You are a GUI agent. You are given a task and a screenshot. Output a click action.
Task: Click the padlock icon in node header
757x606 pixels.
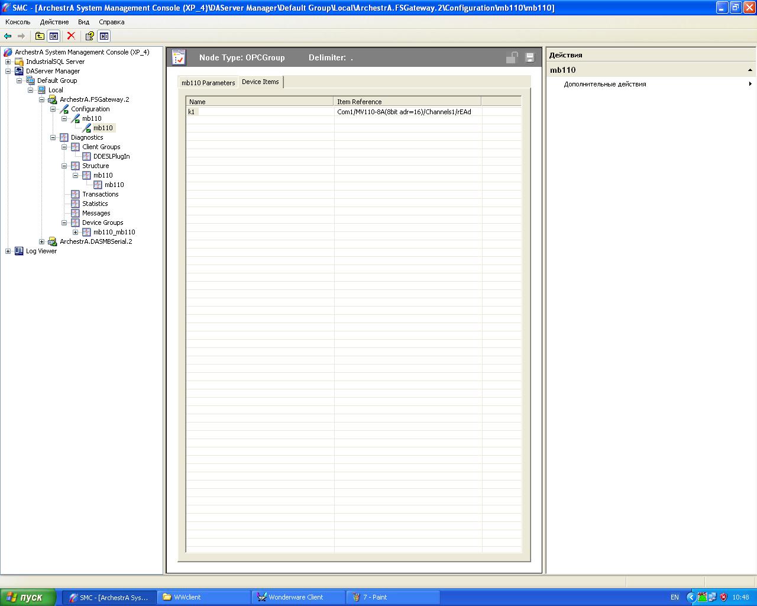(512, 57)
